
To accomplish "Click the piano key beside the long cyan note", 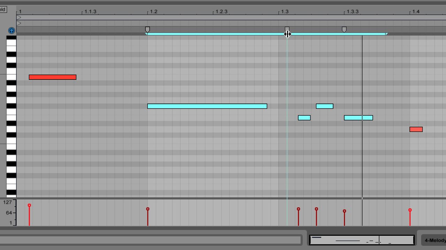I will pos(11,106).
